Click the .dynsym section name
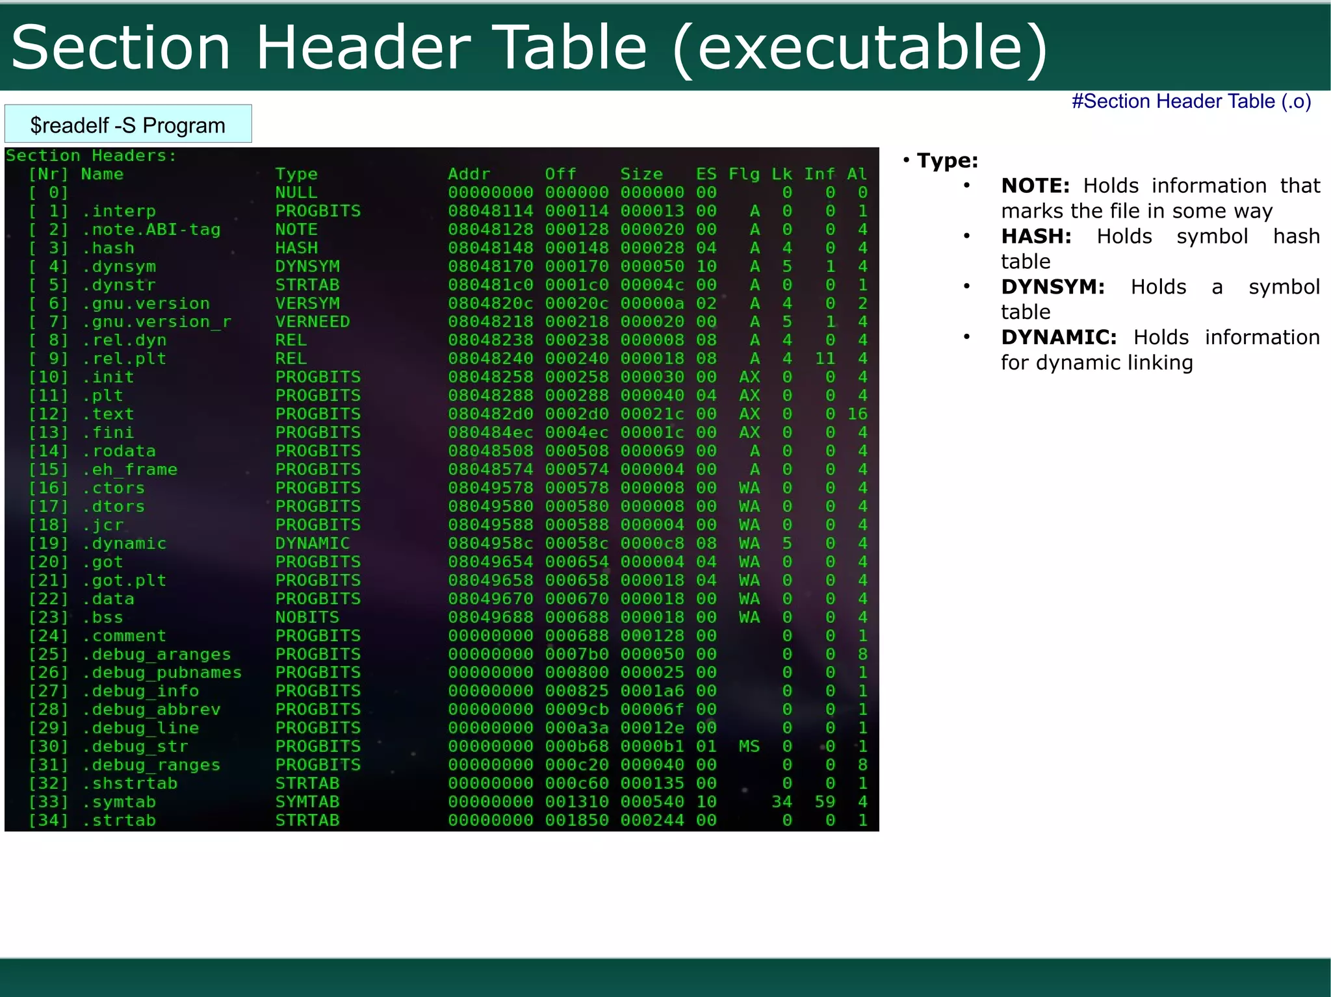Screen dimensions: 1331x997 coord(119,266)
